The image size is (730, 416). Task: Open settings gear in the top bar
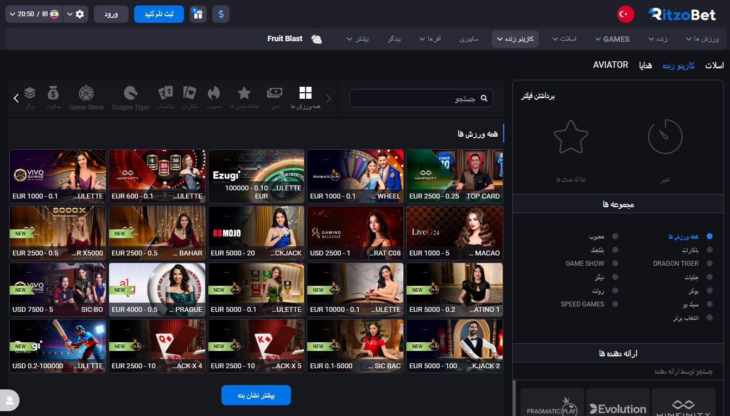click(x=80, y=14)
